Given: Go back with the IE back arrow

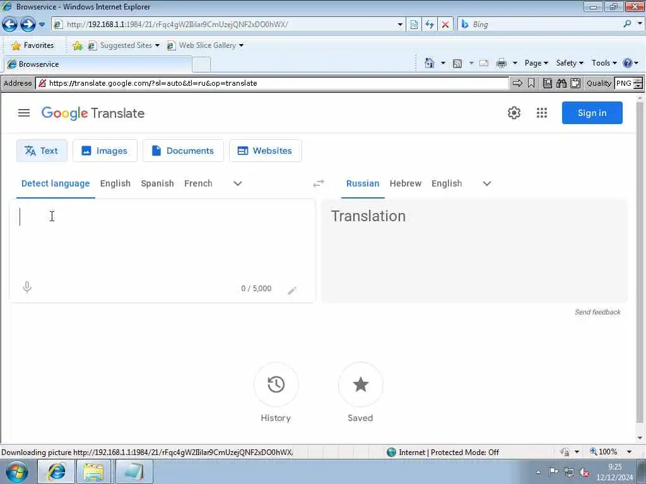Looking at the screenshot, I should 10,25.
